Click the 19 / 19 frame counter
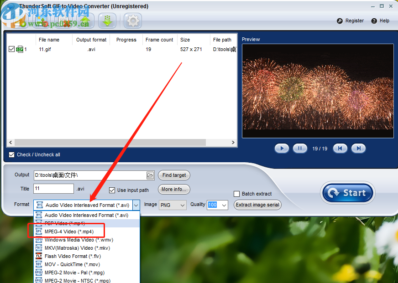 320,149
